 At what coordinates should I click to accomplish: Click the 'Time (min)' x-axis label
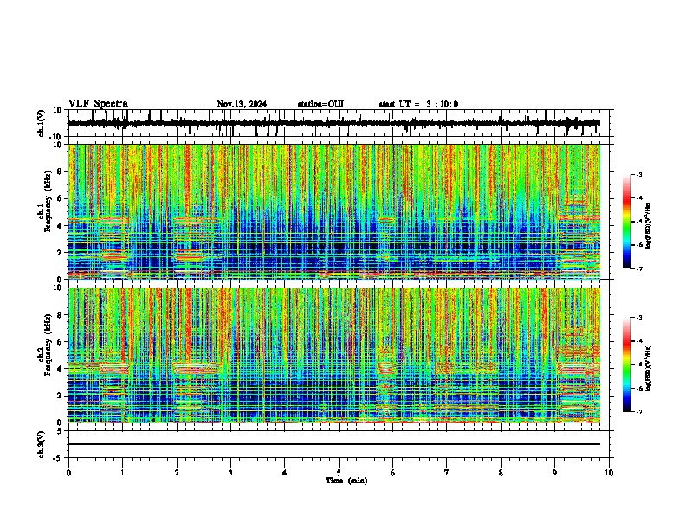tap(346, 481)
